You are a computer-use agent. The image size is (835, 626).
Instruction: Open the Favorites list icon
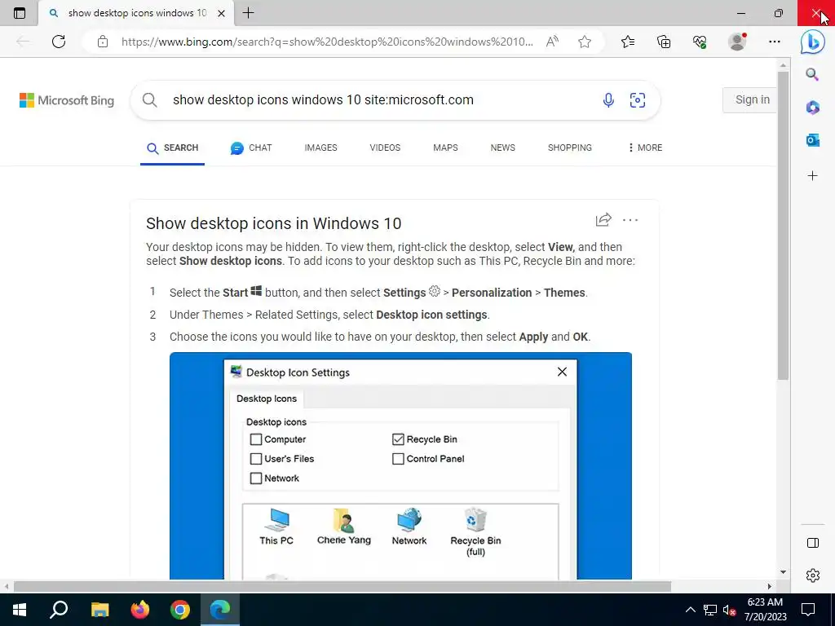coord(628,42)
